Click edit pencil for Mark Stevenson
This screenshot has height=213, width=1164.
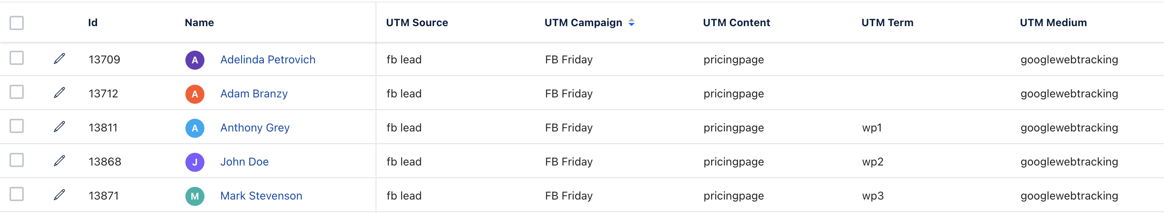(59, 195)
